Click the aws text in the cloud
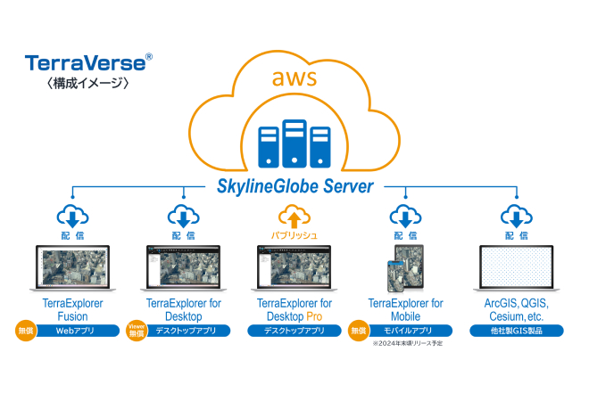This screenshot has height=393, width=589. point(294,79)
